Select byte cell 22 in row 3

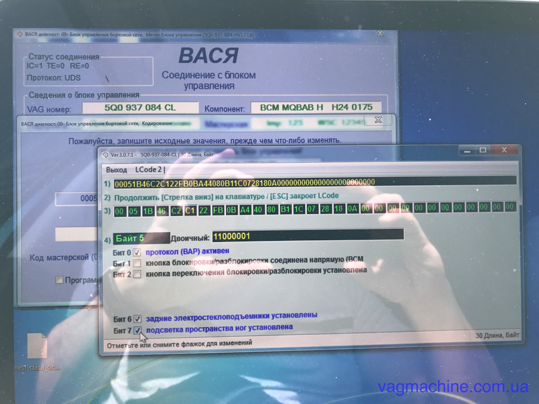click(x=203, y=210)
